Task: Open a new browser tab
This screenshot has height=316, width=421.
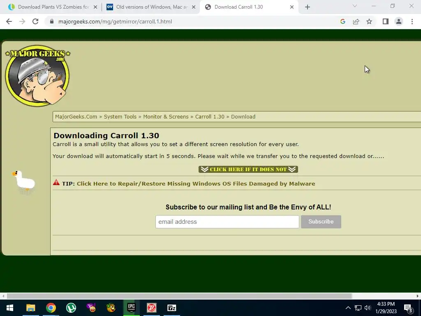Action: pyautogui.click(x=308, y=7)
